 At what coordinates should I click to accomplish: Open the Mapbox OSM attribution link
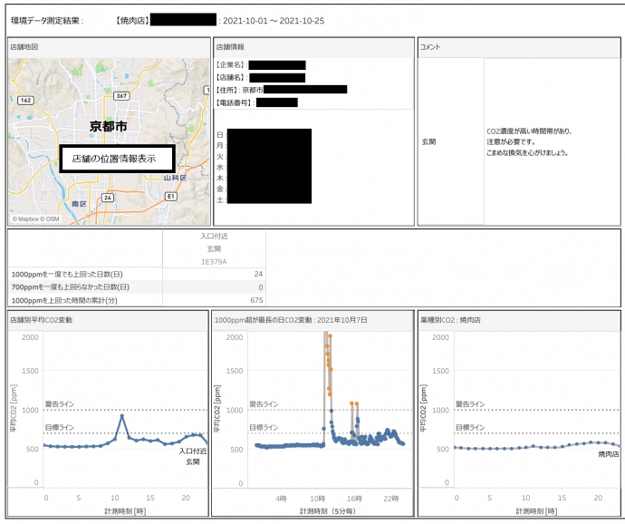[35, 218]
